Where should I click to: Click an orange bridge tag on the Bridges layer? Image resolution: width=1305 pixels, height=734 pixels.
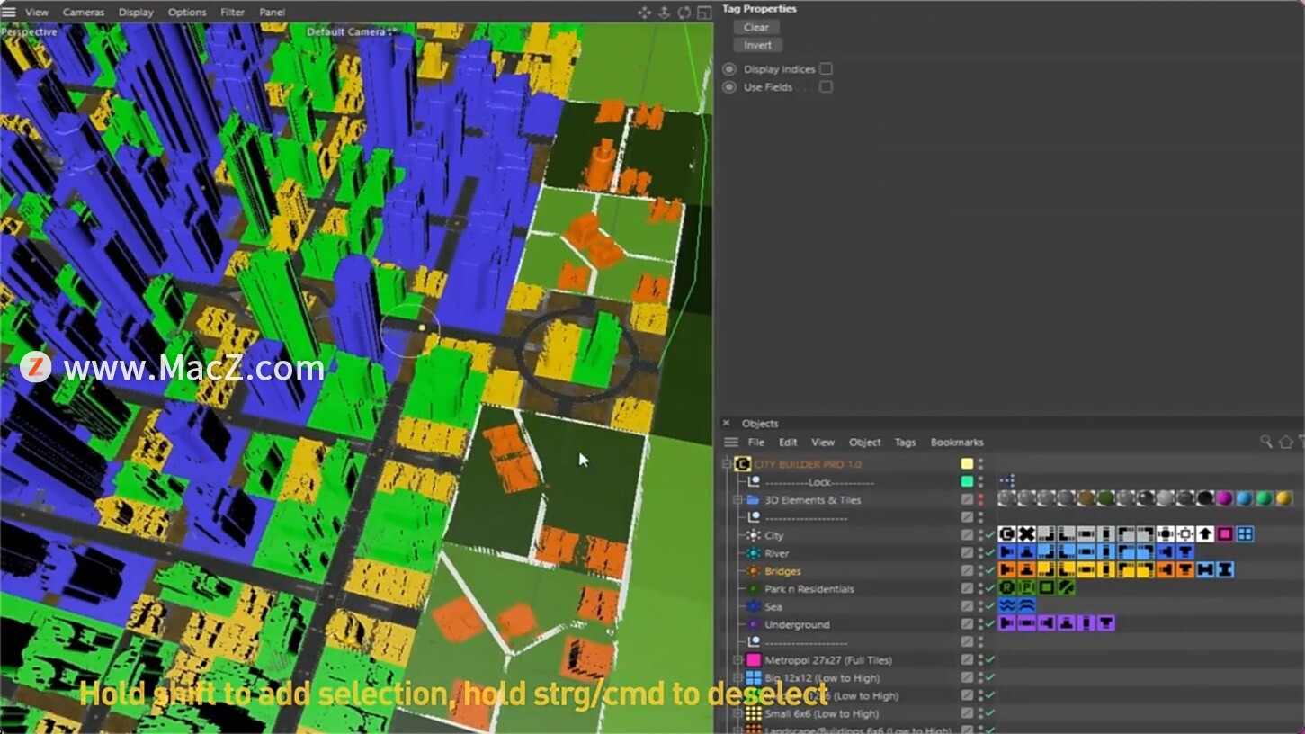1008,569
